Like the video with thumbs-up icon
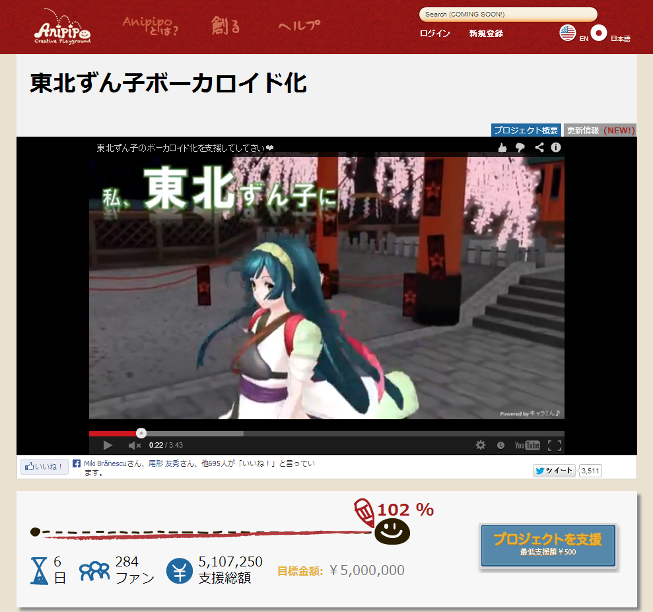Image resolution: width=653 pixels, height=612 pixels. (x=502, y=147)
